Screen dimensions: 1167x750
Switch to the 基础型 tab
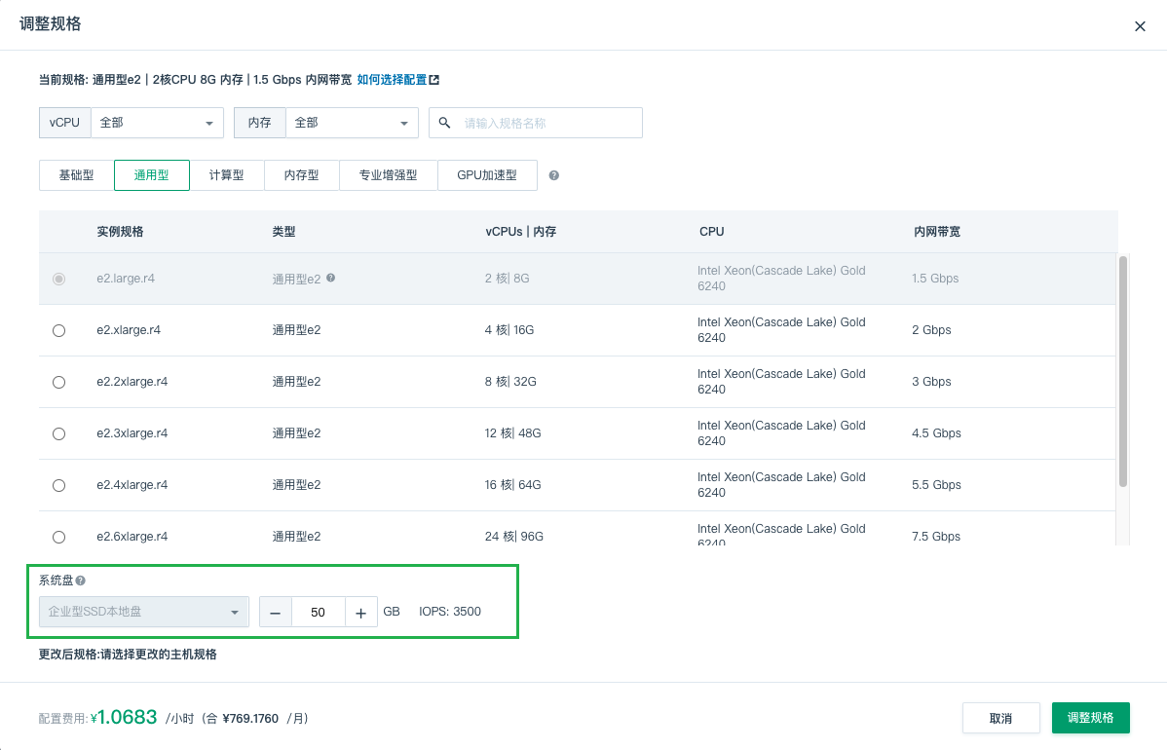(77, 175)
